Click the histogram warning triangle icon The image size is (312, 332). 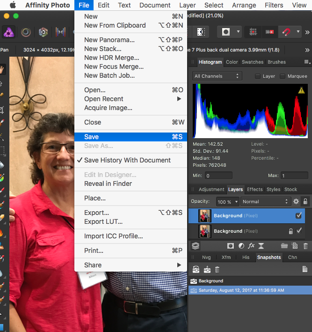pyautogui.click(x=301, y=90)
